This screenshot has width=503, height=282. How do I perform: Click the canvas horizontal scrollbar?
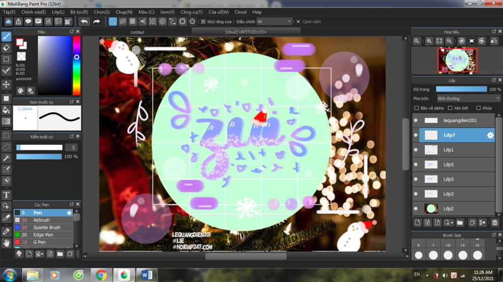coord(246,256)
